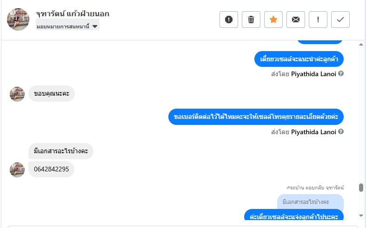Screen dimensions: 366x228
Task: Click the avatar next to thank-you message
Action: pyautogui.click(x=17, y=94)
